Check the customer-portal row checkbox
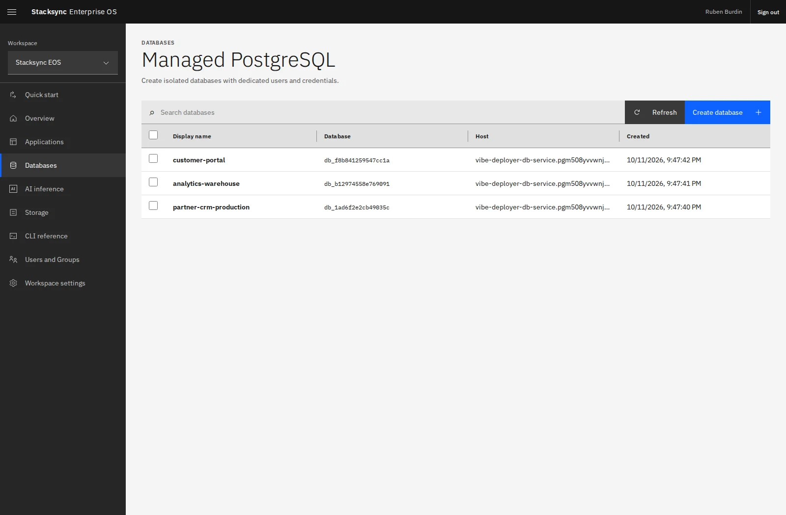 tap(153, 158)
